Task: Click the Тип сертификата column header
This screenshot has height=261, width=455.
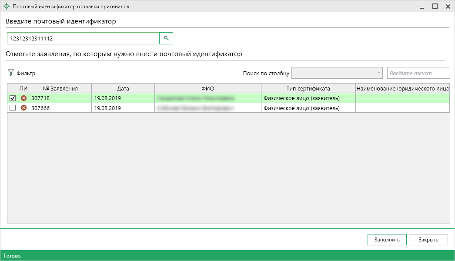Action: 308,88
